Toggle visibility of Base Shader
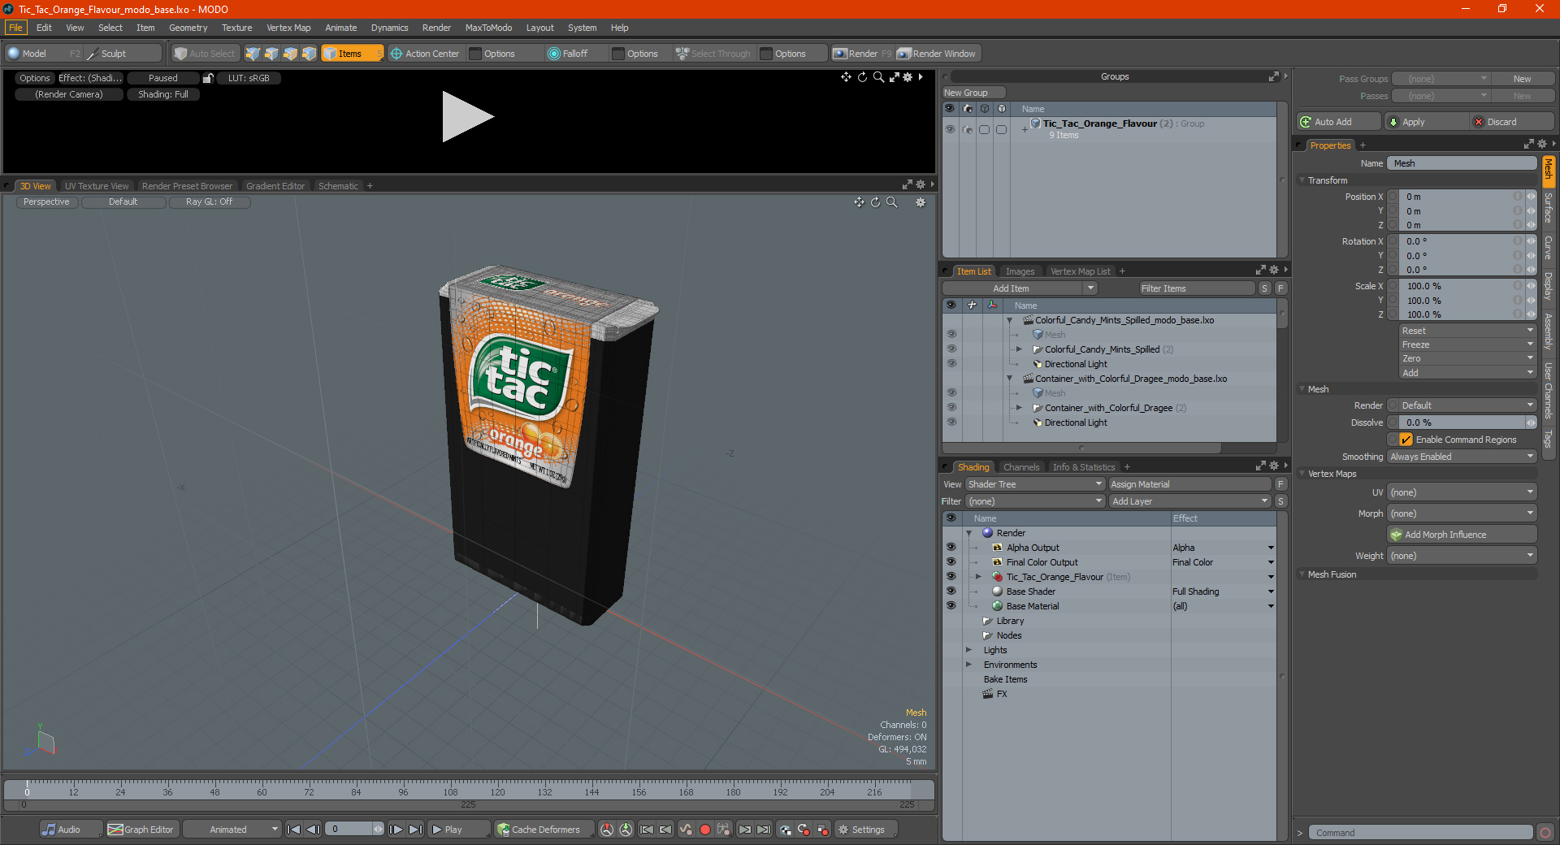 tap(951, 591)
